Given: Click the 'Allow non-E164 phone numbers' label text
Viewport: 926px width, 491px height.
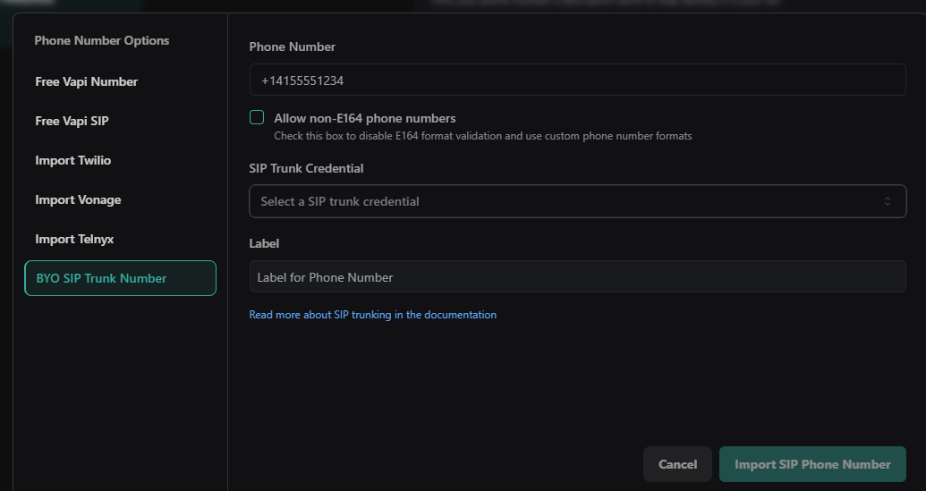Looking at the screenshot, I should 365,118.
